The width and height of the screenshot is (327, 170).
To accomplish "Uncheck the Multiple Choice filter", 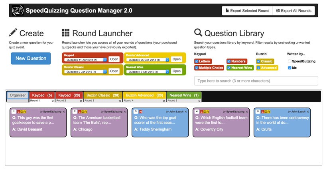I will point(197,68).
